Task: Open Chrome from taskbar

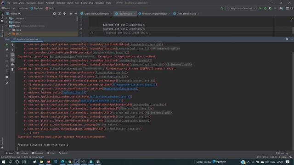Action: coord(70,162)
